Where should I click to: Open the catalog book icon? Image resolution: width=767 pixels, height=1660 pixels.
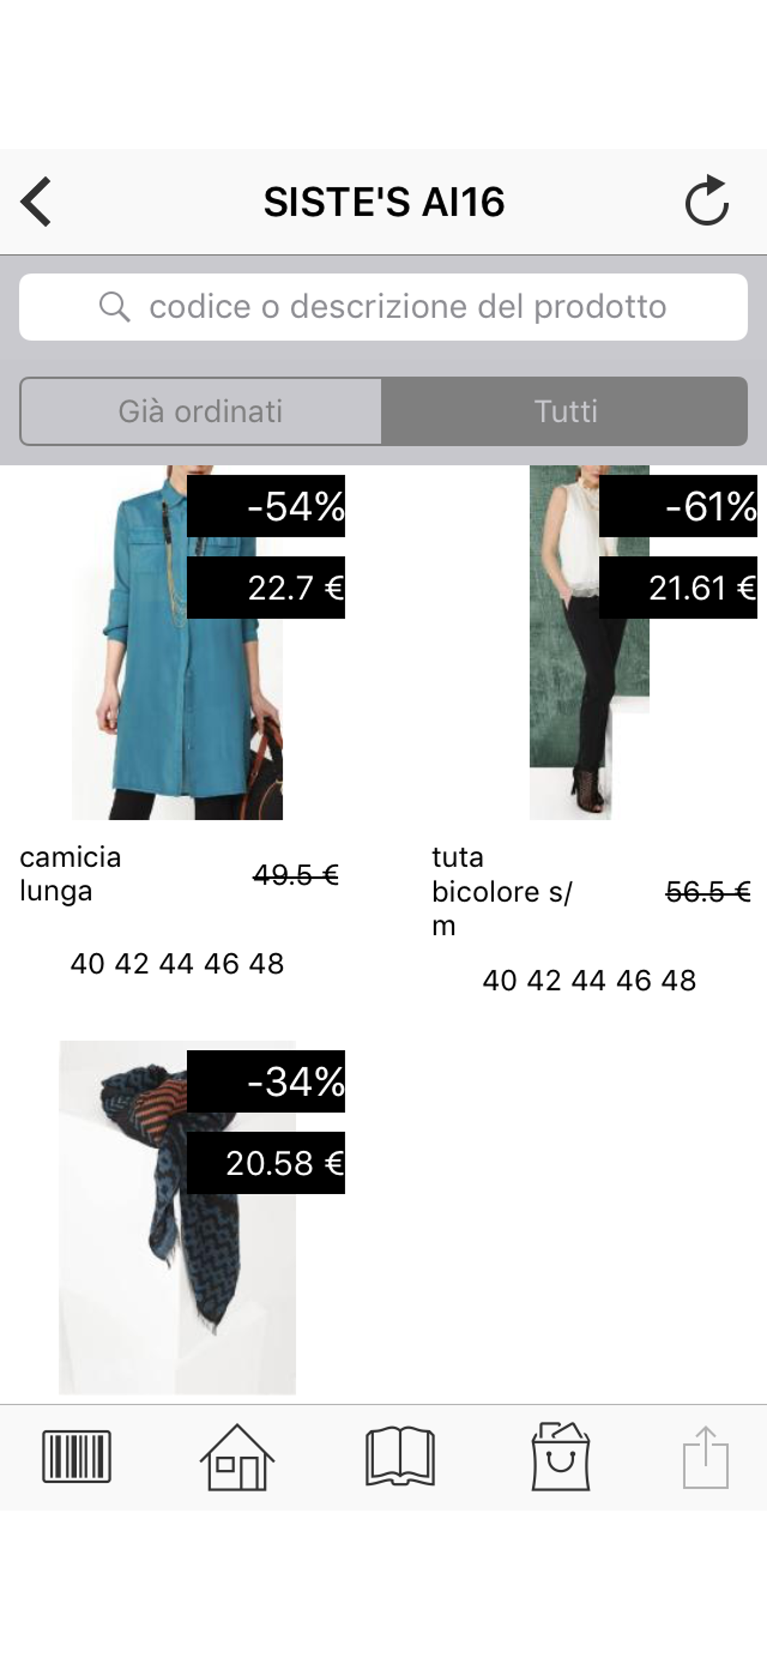click(400, 1456)
